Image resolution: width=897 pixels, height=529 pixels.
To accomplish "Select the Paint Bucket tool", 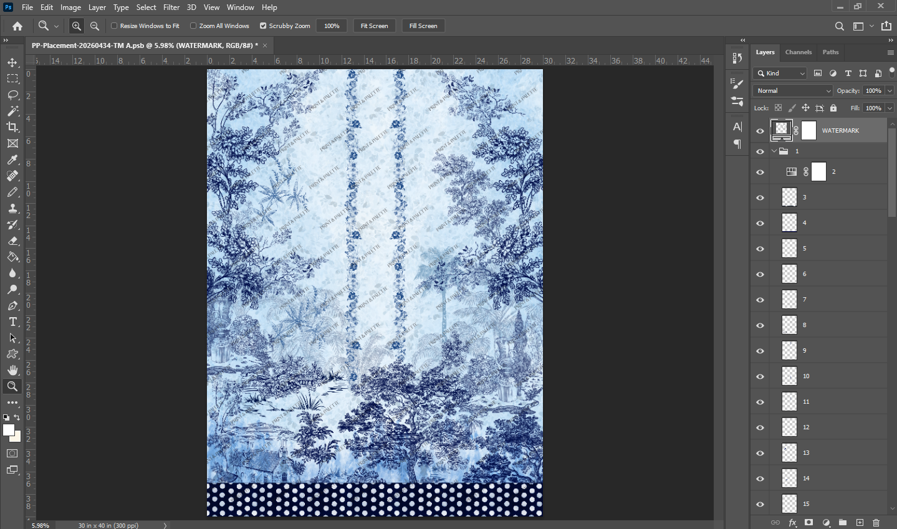I will 12,257.
